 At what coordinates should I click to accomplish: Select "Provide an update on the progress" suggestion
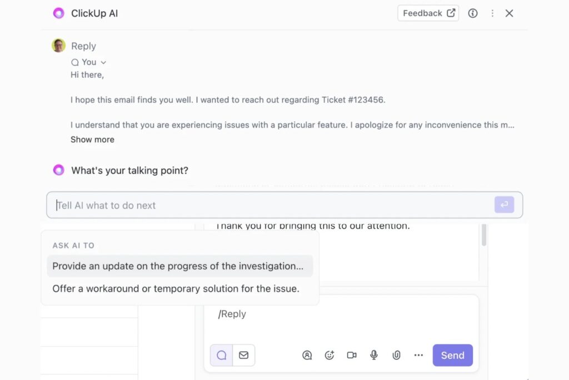(x=178, y=266)
